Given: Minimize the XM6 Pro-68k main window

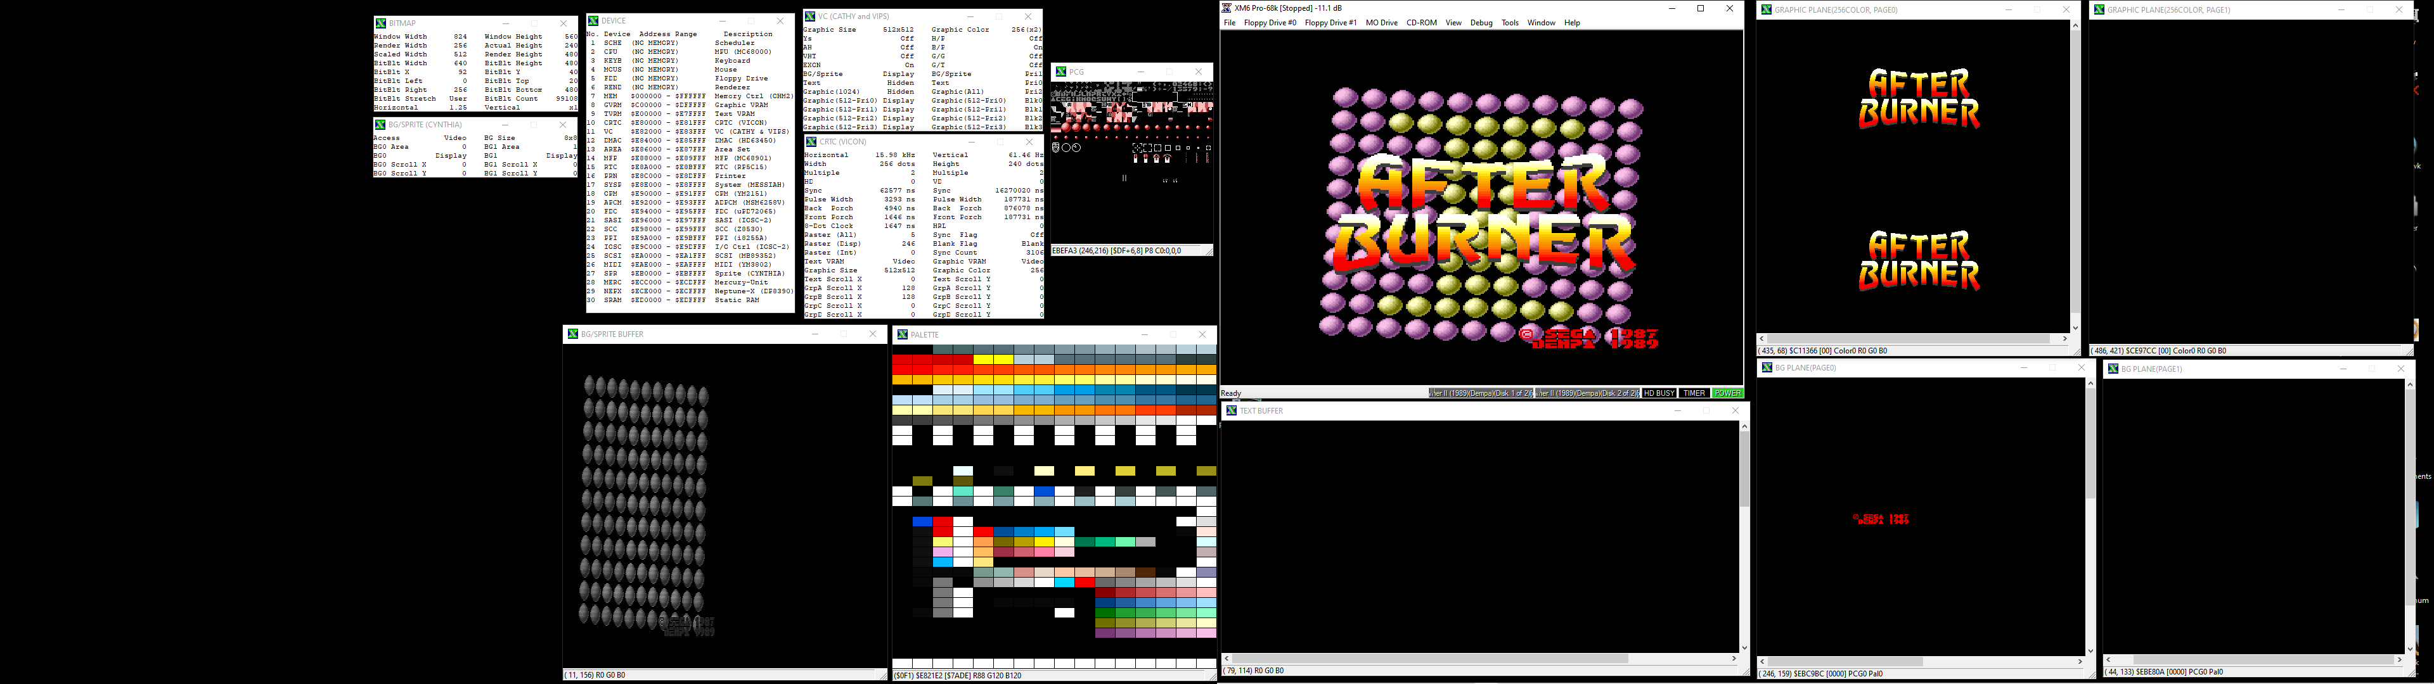Looking at the screenshot, I should (1671, 8).
